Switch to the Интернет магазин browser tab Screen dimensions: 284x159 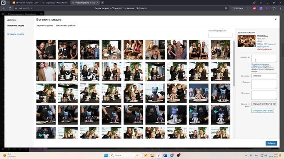tap(26, 3)
